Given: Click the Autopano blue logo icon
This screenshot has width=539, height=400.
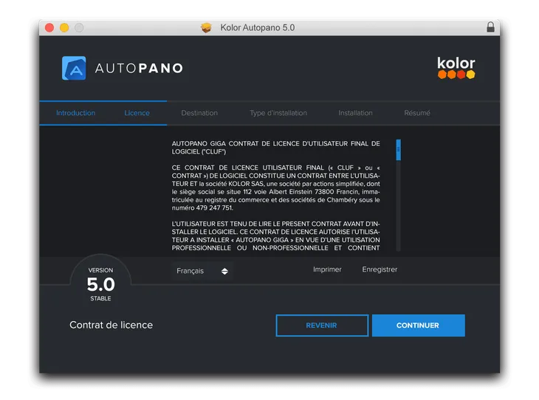Looking at the screenshot, I should click(74, 68).
